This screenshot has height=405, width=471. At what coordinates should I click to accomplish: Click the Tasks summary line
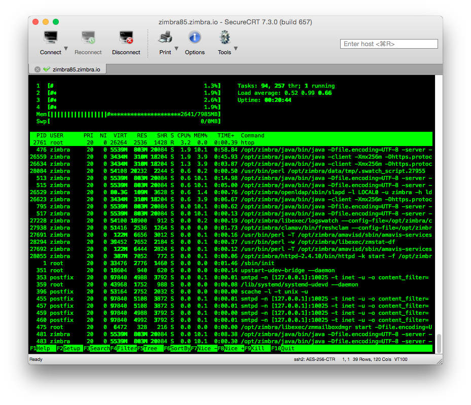point(286,86)
